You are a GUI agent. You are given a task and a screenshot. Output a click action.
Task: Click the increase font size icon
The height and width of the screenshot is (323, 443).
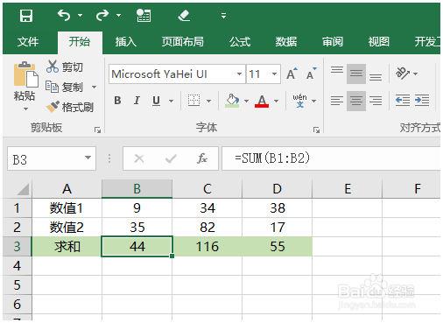292,74
